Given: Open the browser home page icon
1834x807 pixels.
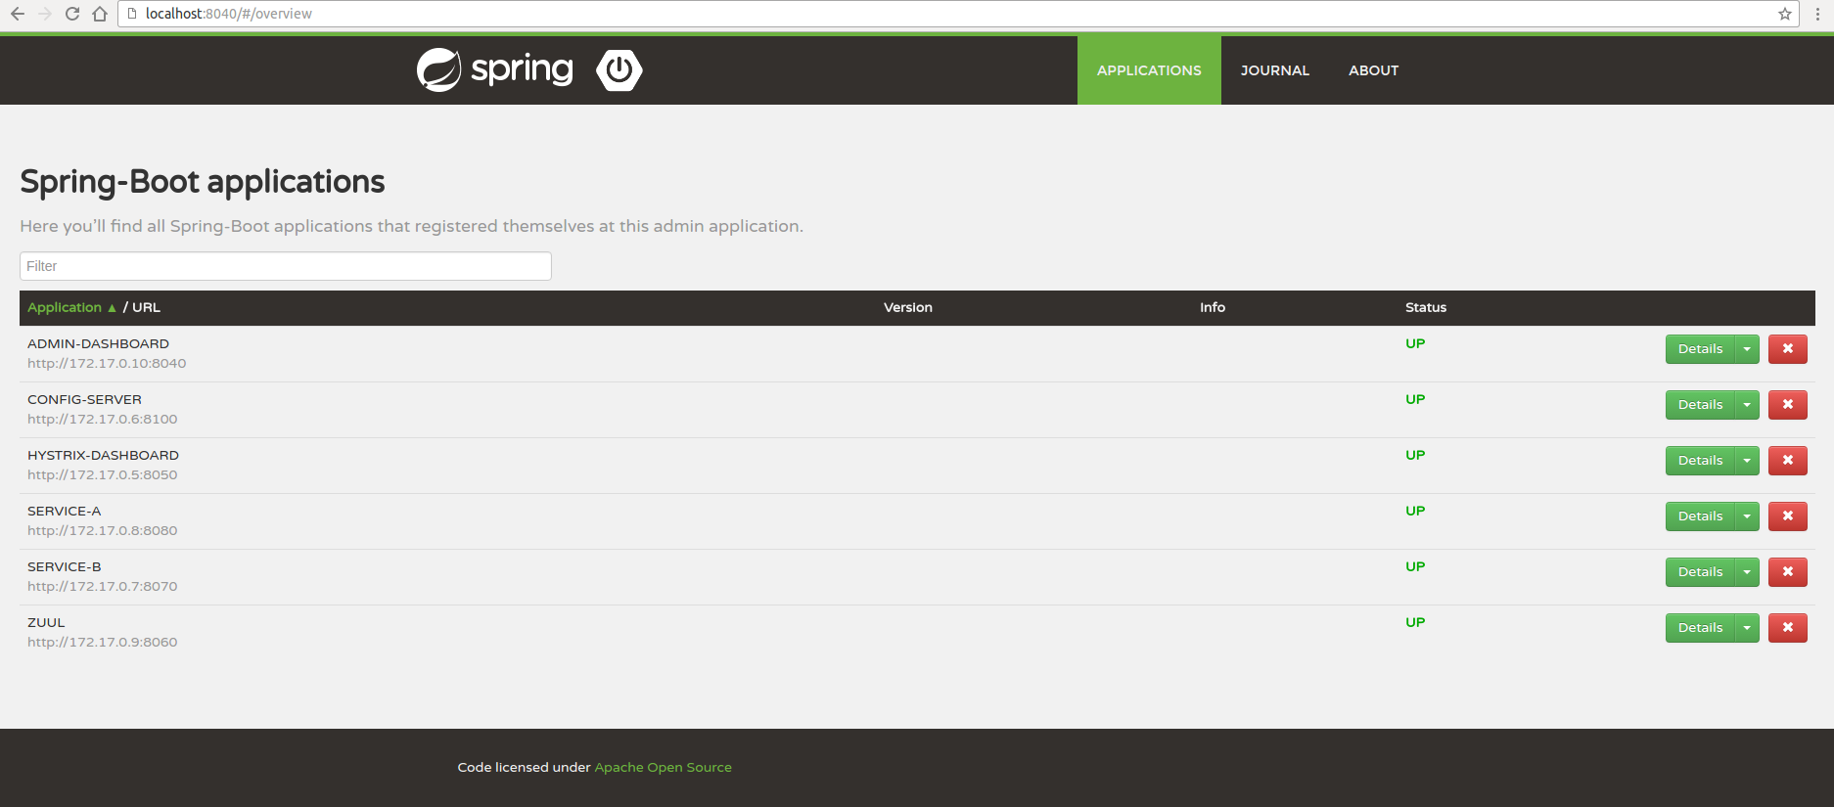Looking at the screenshot, I should tap(100, 14).
